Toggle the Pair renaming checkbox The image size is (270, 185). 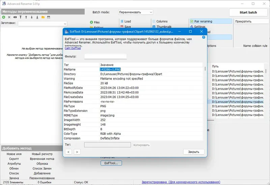coord(192,21)
